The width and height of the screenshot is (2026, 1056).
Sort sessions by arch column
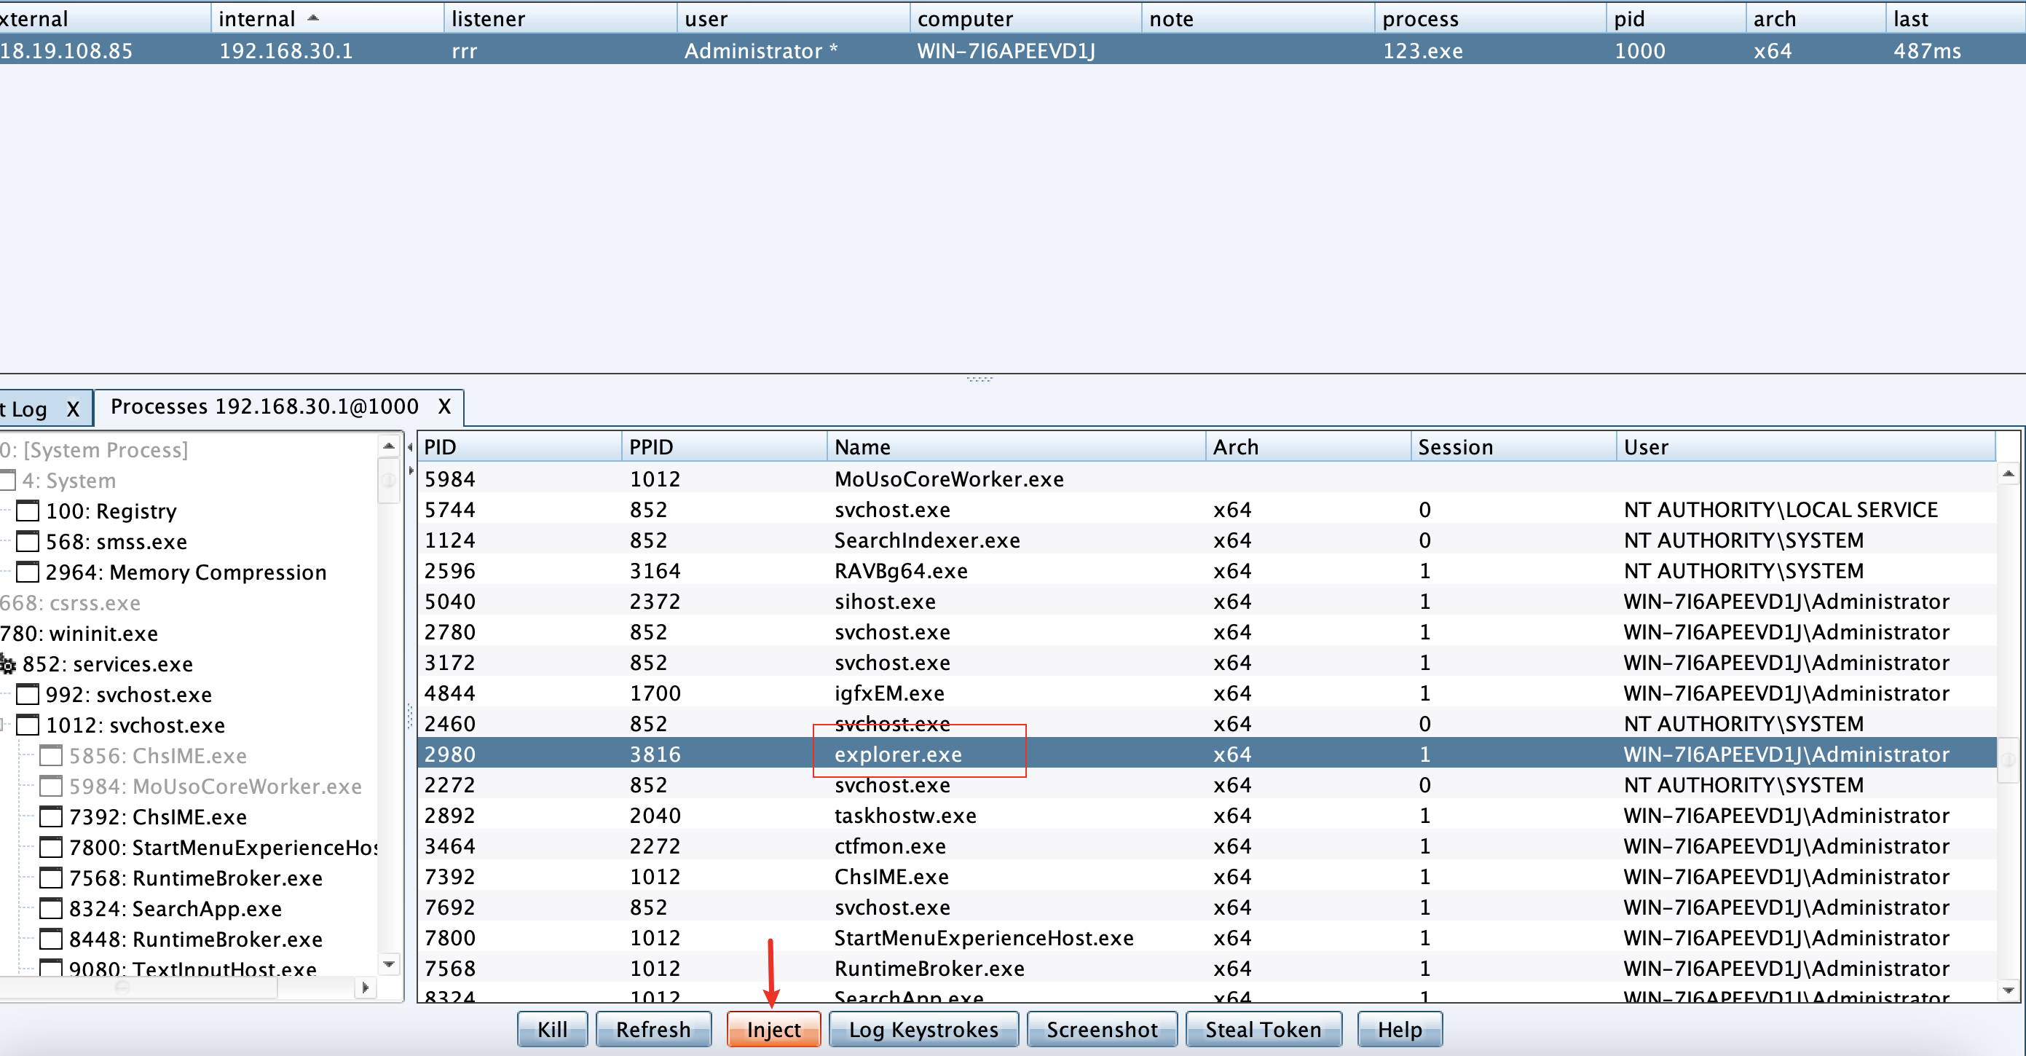[1816, 18]
